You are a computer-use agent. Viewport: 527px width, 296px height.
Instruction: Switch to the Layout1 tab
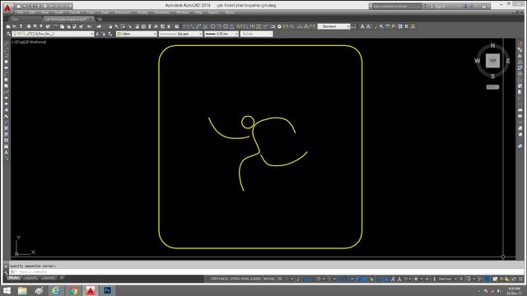click(31, 278)
